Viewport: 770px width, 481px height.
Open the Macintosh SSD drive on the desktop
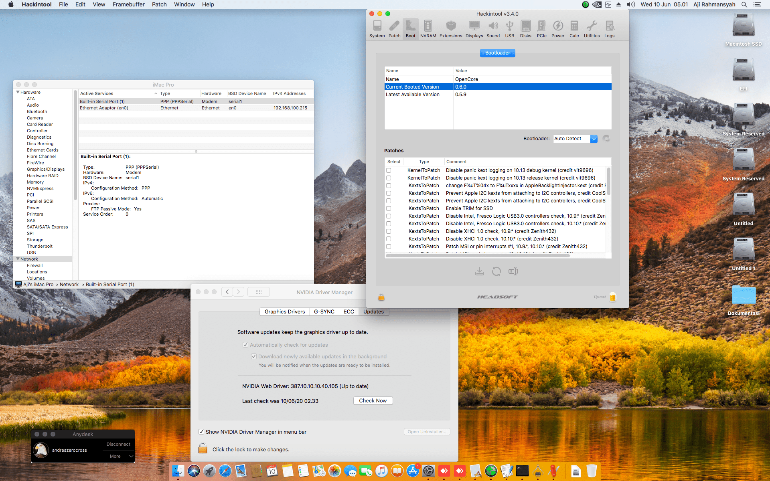744,29
